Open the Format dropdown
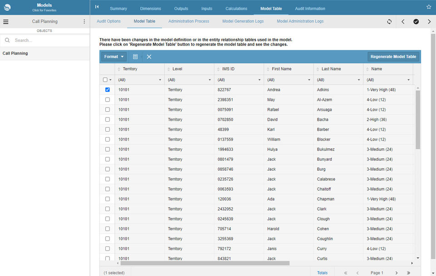The width and height of the screenshot is (436, 276). [x=114, y=57]
